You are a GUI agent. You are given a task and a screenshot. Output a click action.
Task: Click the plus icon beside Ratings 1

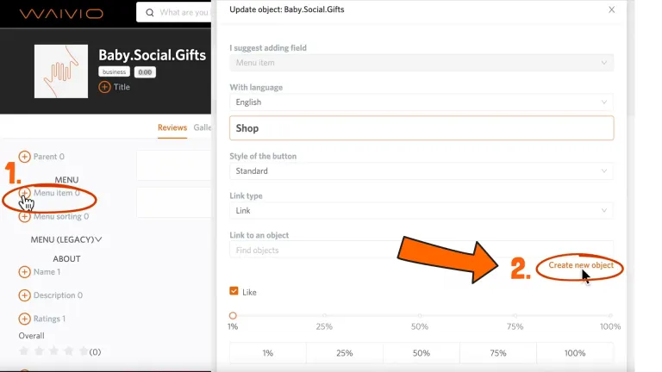click(x=24, y=319)
